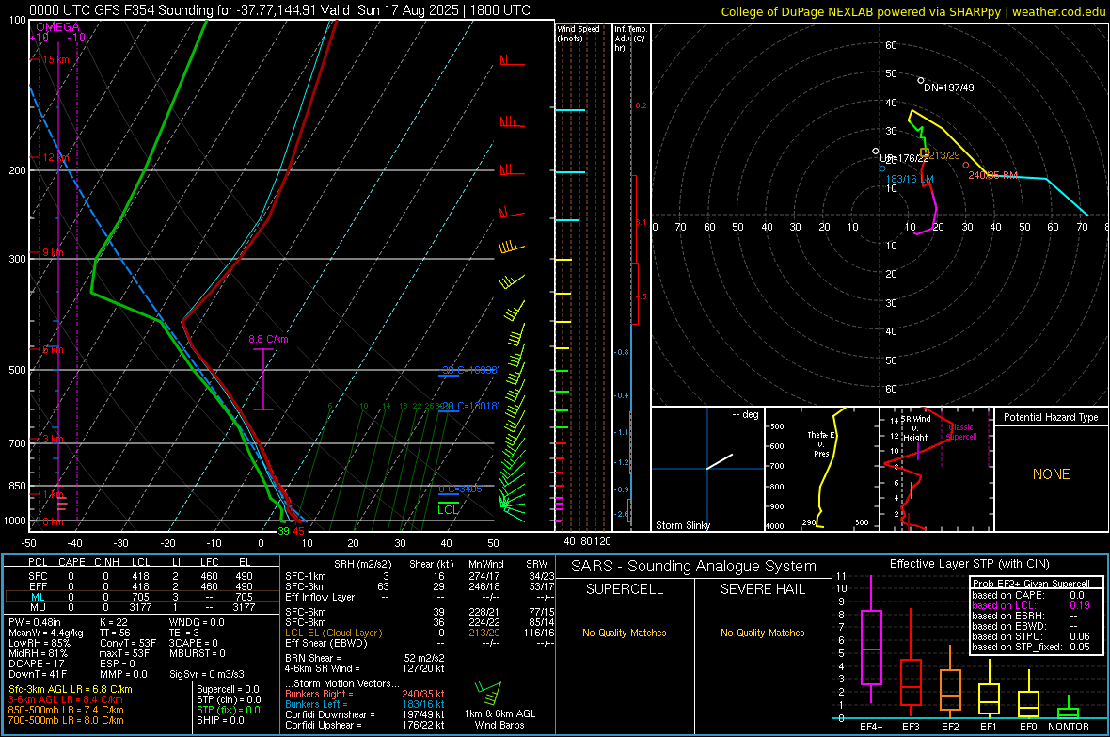Click the 8.8 C/km lapse rate label
The image size is (1110, 737).
268,340
